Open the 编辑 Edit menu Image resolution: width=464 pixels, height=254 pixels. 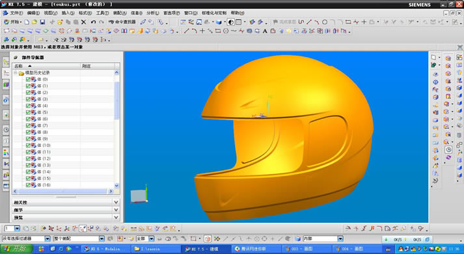coord(33,13)
